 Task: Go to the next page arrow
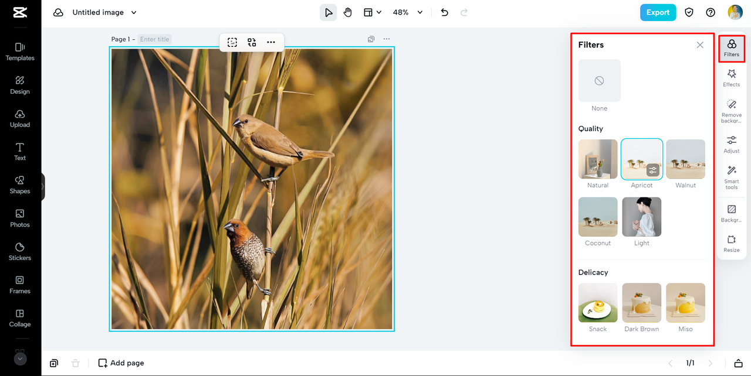(x=711, y=363)
